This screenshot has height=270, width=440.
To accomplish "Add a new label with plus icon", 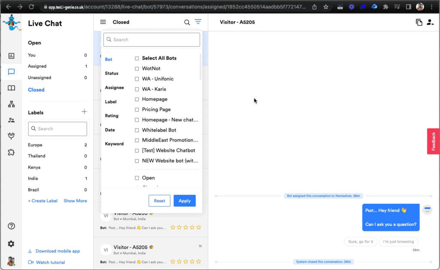I will coord(84,112).
